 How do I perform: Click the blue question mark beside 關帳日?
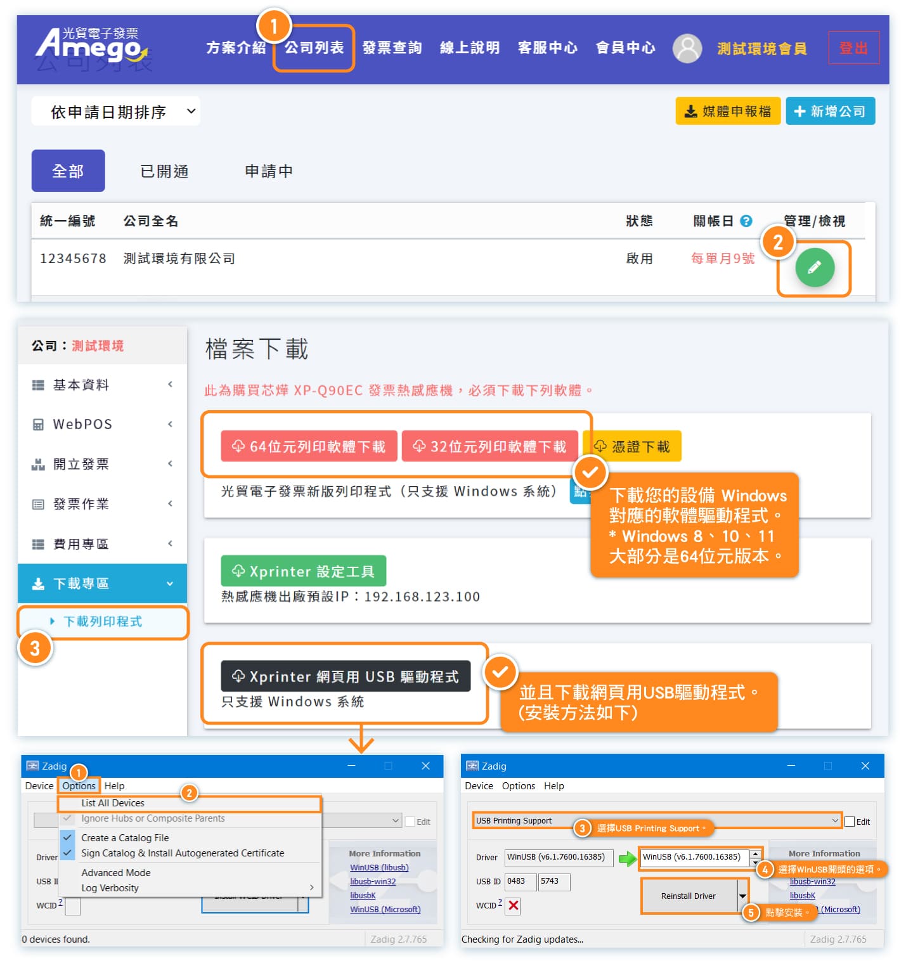[746, 221]
